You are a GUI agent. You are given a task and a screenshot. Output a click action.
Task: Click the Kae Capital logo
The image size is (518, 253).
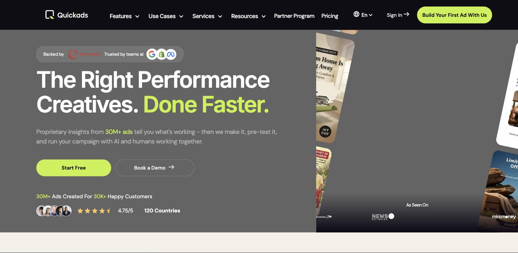tap(84, 54)
